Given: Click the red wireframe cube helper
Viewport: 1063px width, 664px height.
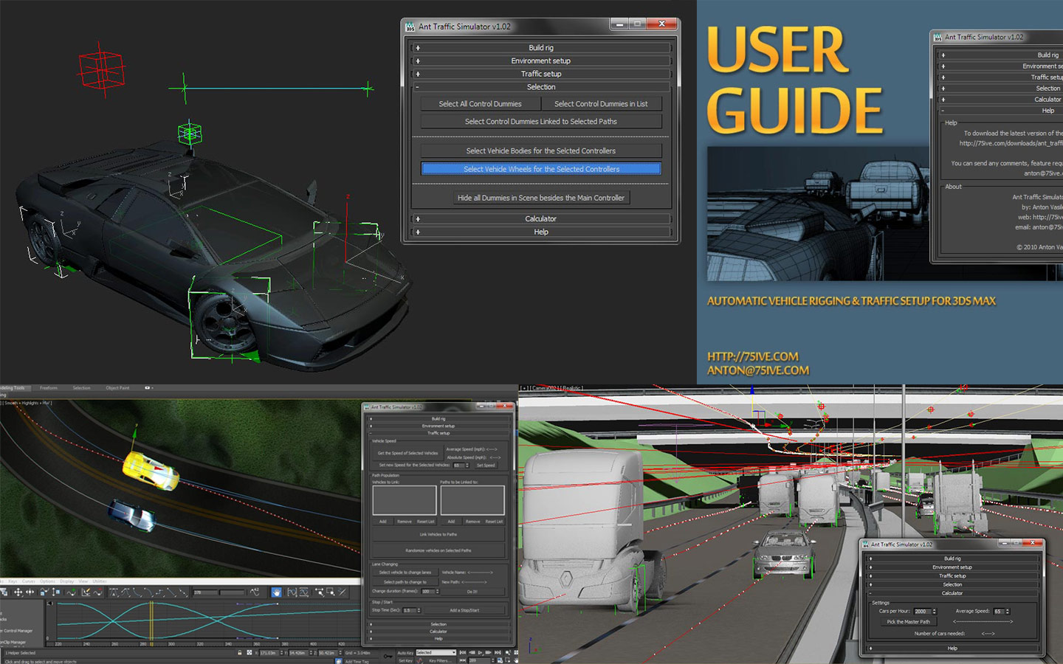Looking at the screenshot, I should click(101, 69).
